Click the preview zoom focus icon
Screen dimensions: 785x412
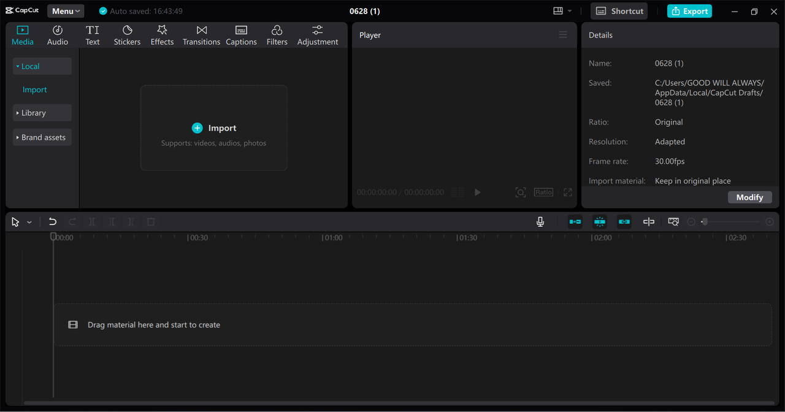point(521,192)
